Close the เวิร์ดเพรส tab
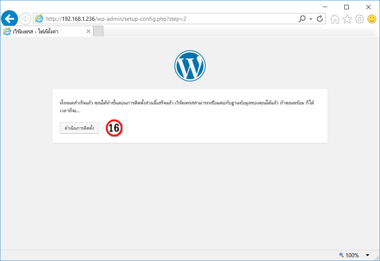This screenshot has height=261, width=380. pyautogui.click(x=88, y=31)
